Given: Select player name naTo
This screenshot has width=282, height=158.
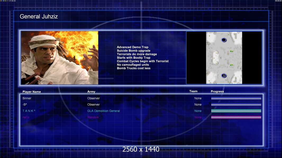Looking at the screenshot, I should 26,117.
